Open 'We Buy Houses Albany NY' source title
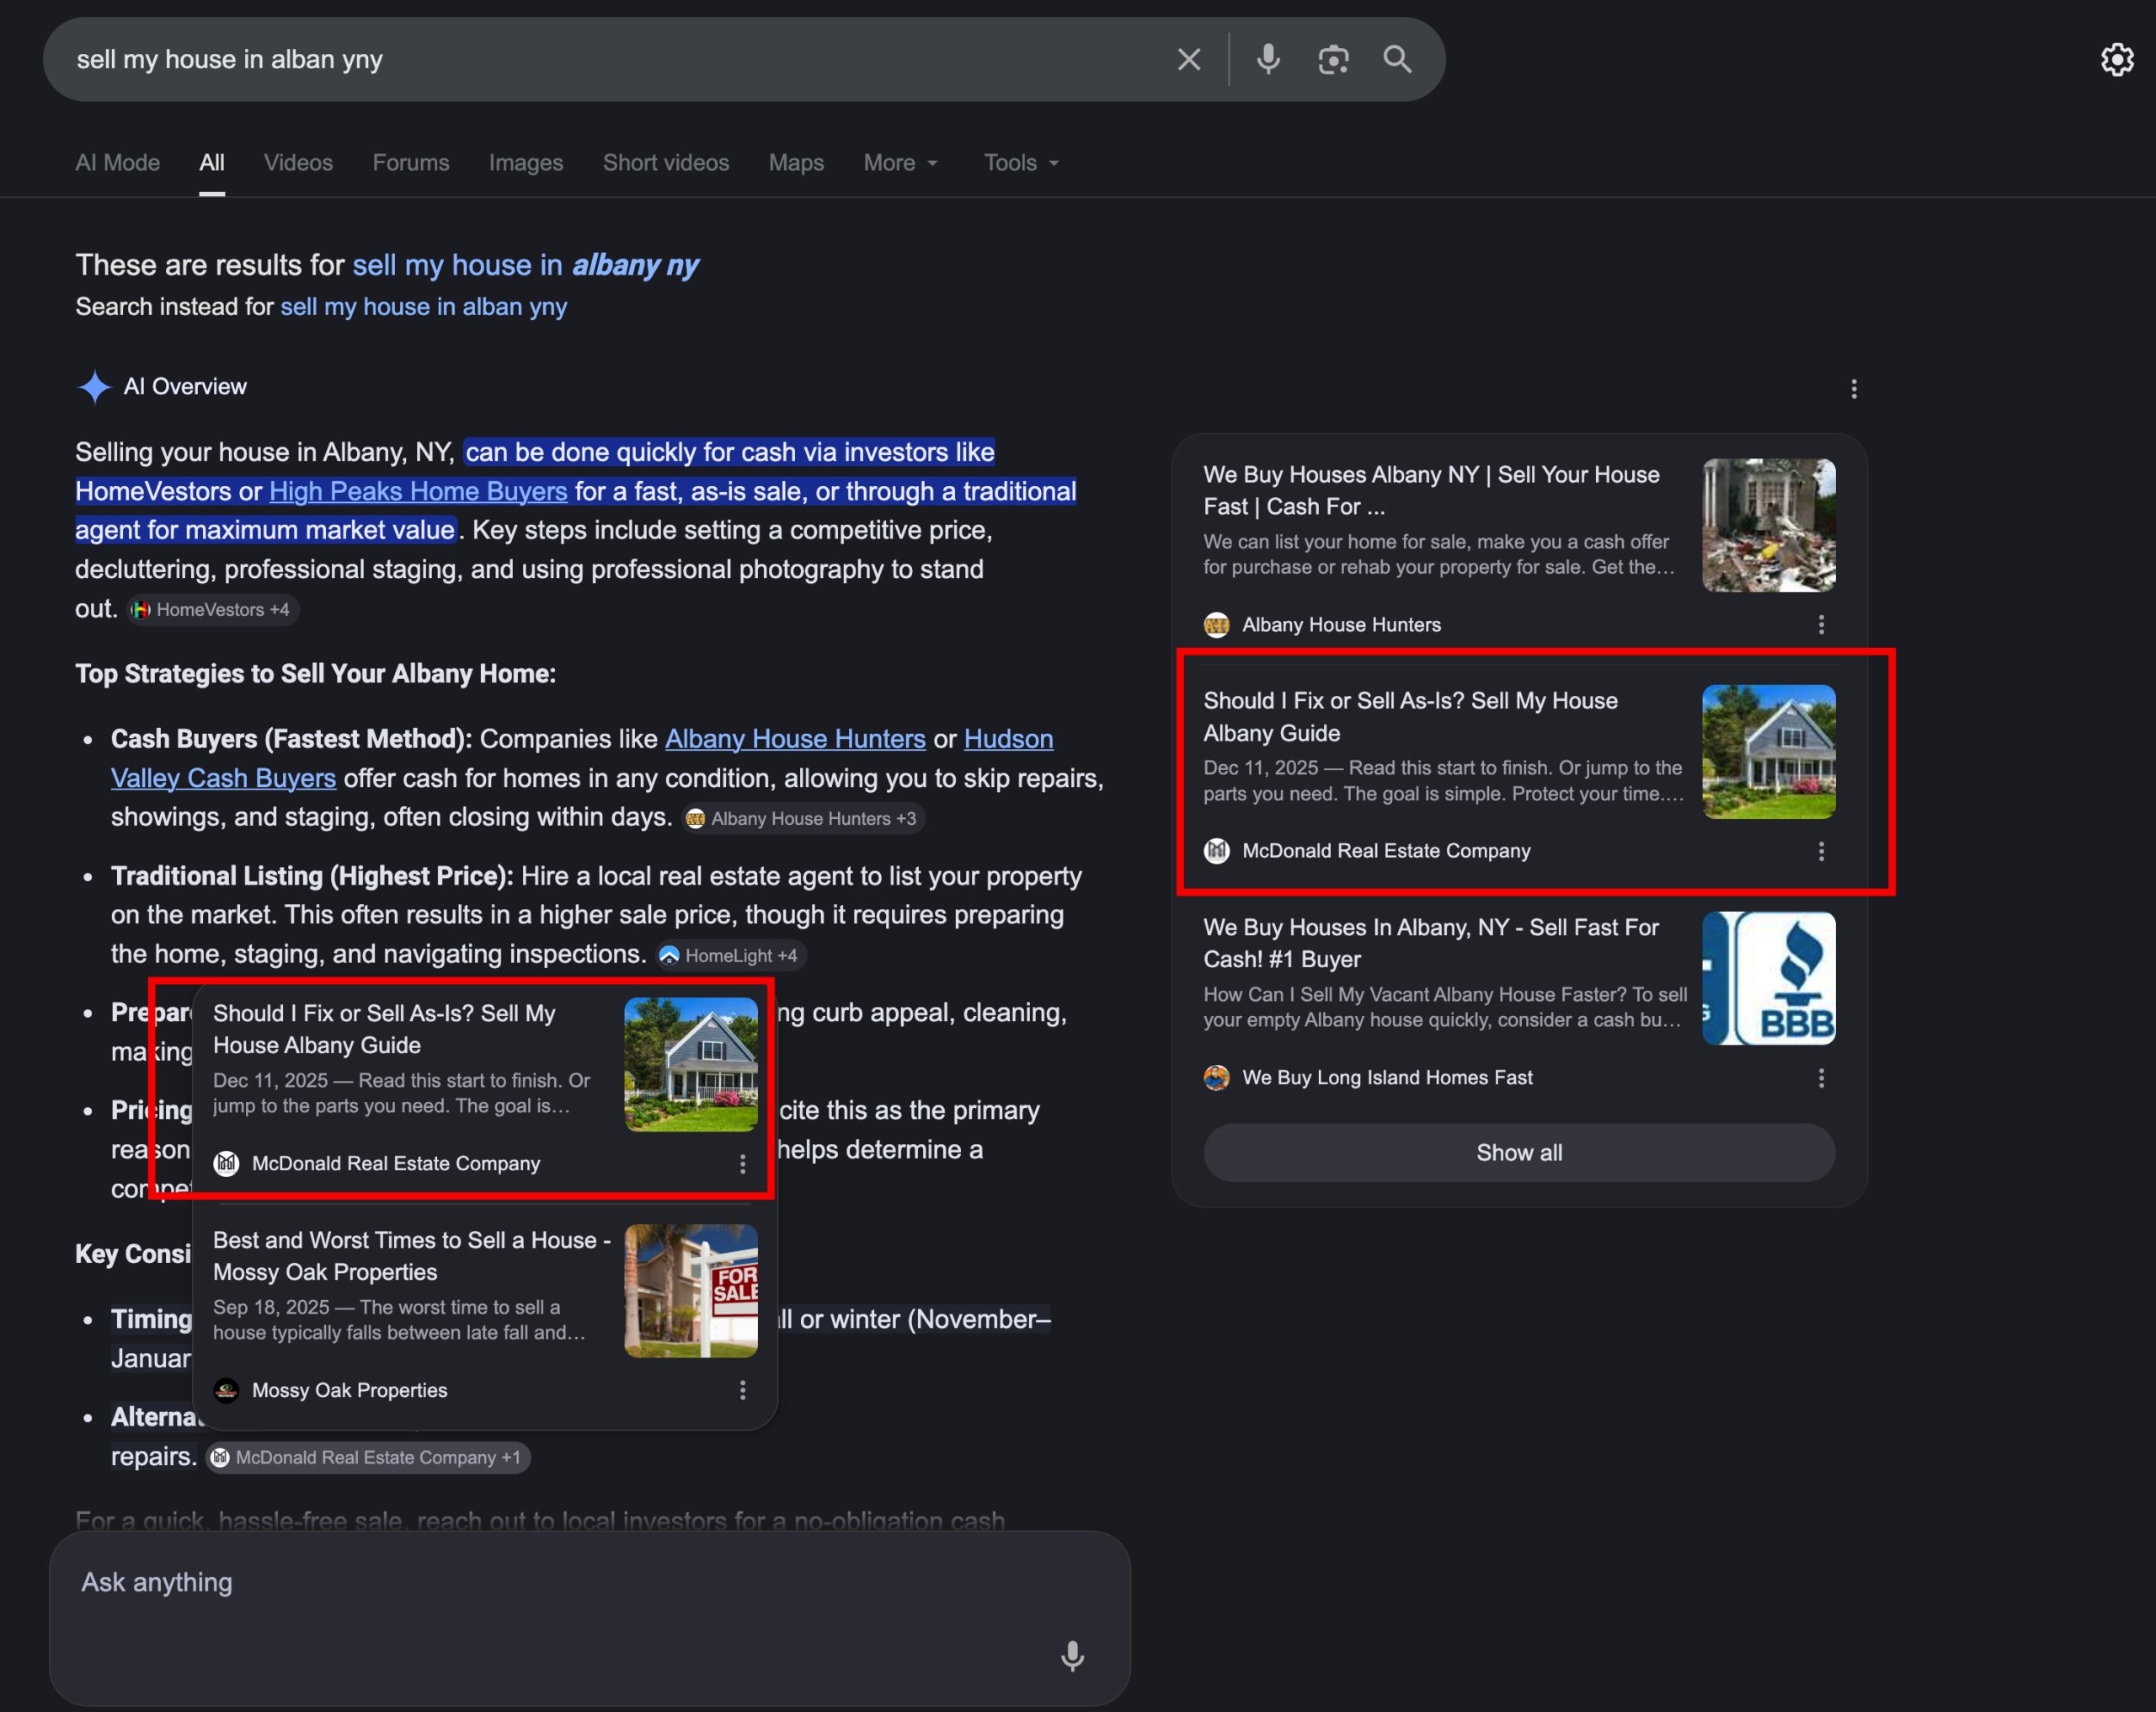 pyautogui.click(x=1431, y=491)
